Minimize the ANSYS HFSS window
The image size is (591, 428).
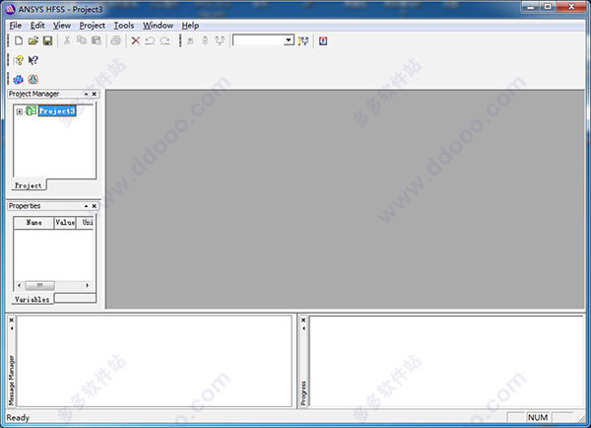pos(531,7)
